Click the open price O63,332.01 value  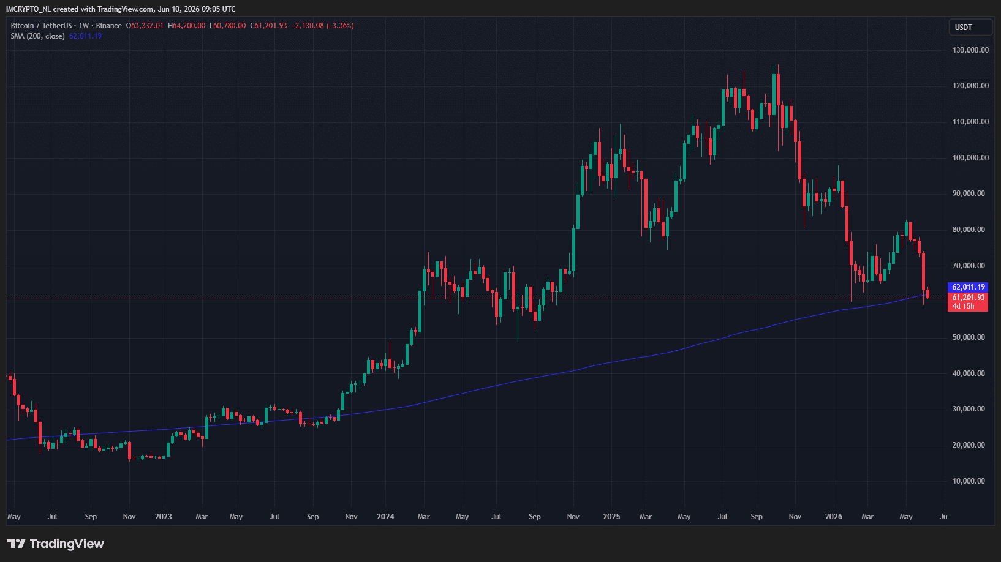(145, 26)
